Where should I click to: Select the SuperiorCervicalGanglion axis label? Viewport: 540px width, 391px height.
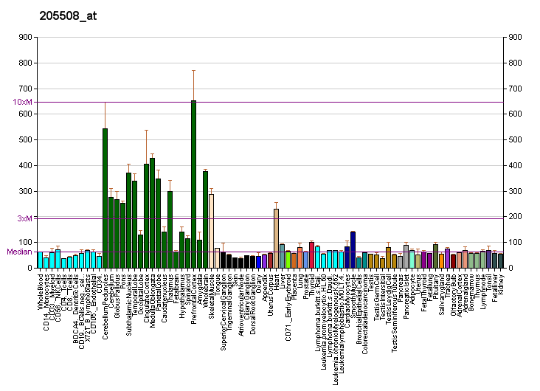coord(224,312)
